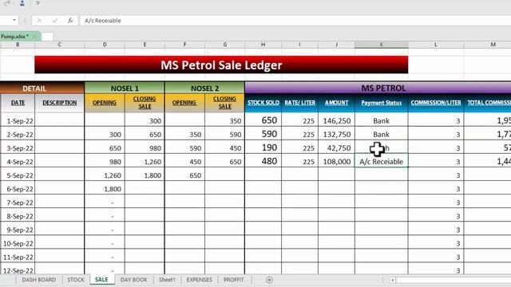Select the 4-Sep-22 date cell
The height and width of the screenshot is (287, 511).
(x=18, y=162)
